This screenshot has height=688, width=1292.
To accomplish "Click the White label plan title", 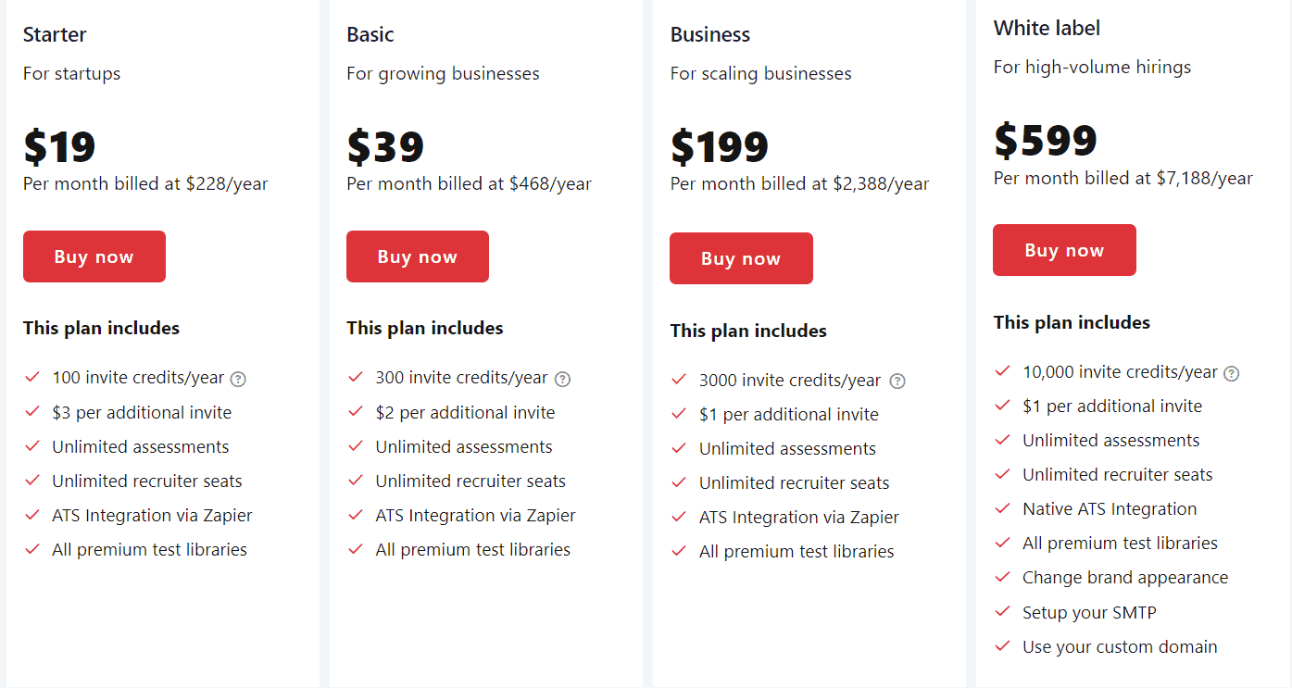I will pos(1047,28).
